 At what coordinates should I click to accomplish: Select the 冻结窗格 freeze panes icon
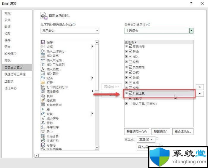point(43,92)
